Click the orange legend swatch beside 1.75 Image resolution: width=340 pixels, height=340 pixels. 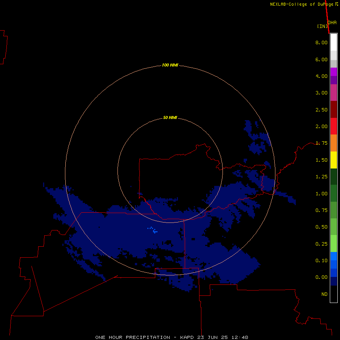(x=334, y=143)
